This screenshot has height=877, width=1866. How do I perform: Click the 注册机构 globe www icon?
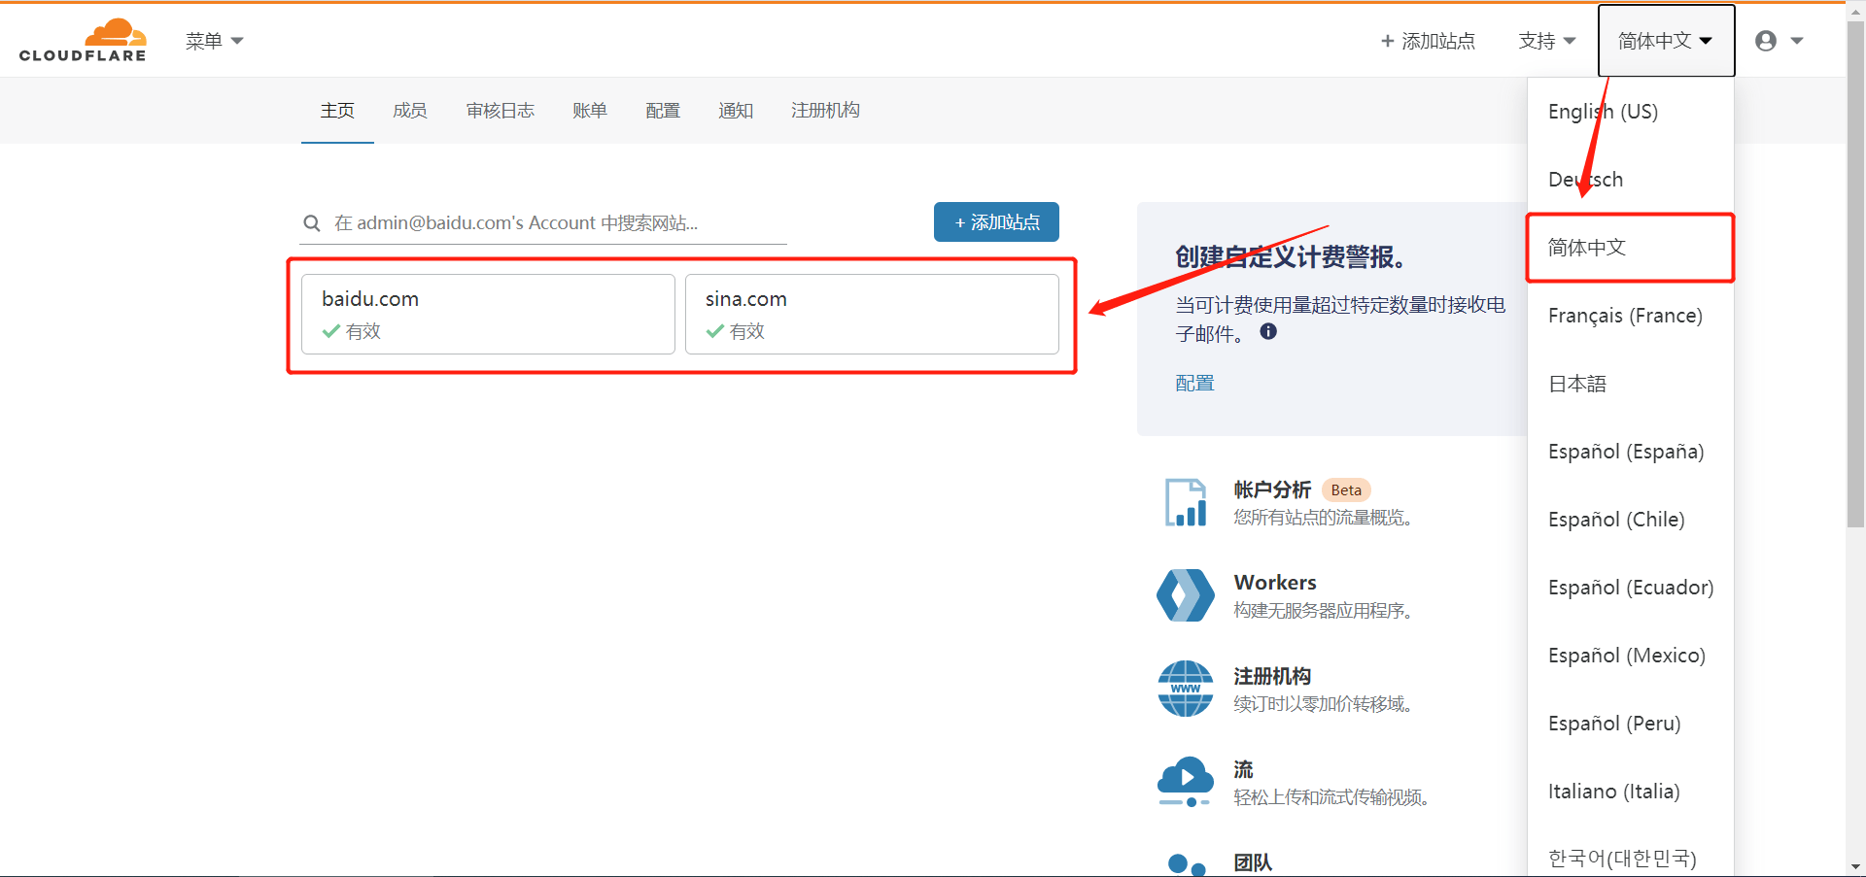coord(1186,689)
